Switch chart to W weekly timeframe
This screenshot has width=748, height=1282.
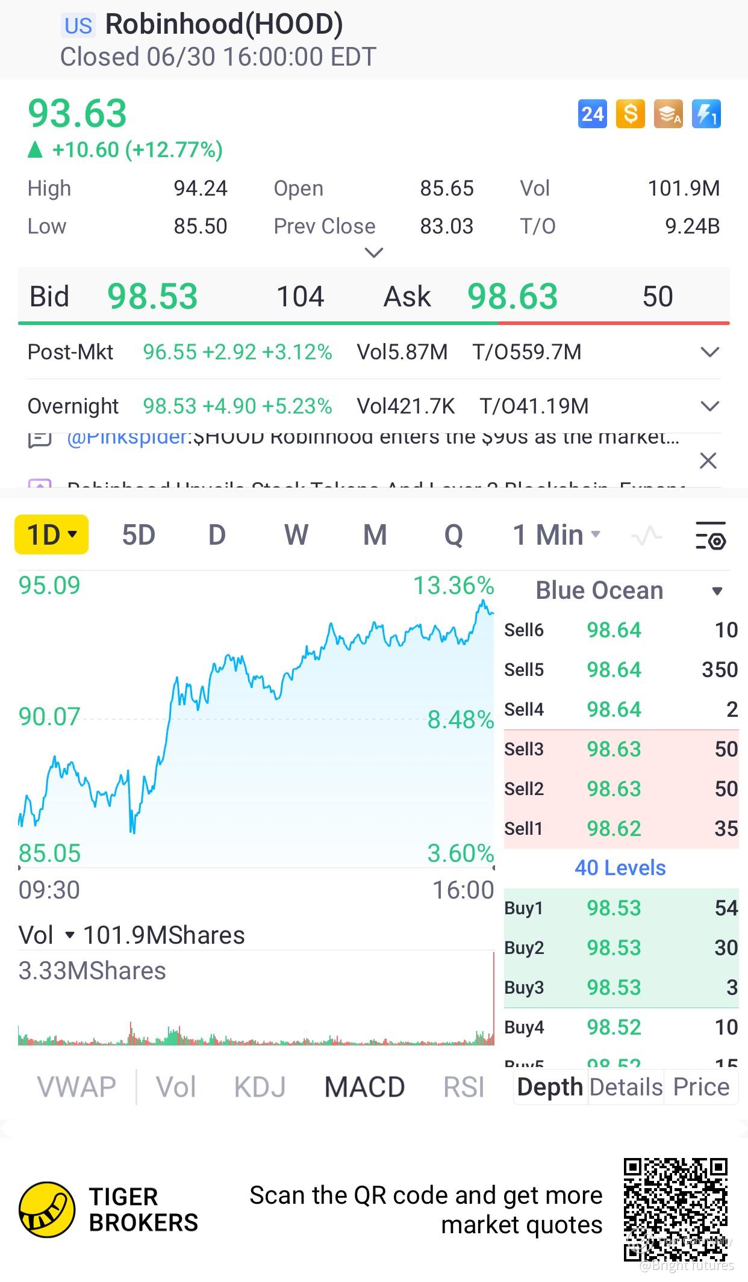(296, 534)
